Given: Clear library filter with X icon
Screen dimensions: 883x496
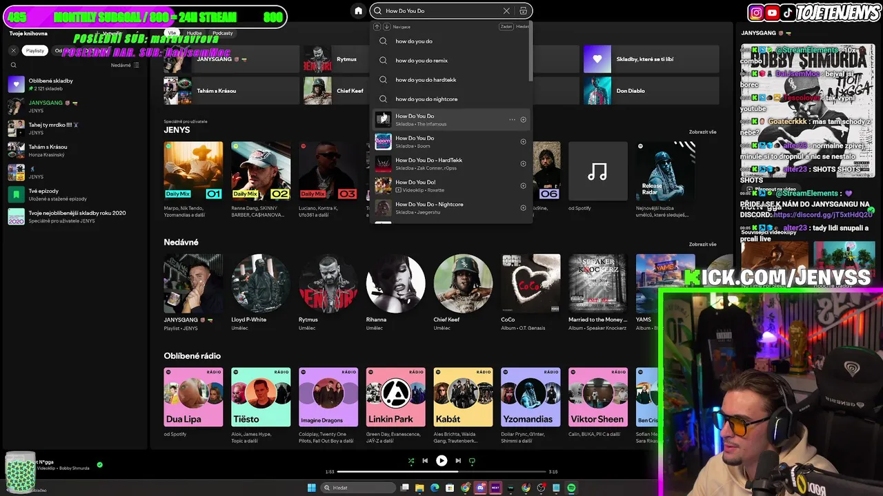Looking at the screenshot, I should point(13,50).
